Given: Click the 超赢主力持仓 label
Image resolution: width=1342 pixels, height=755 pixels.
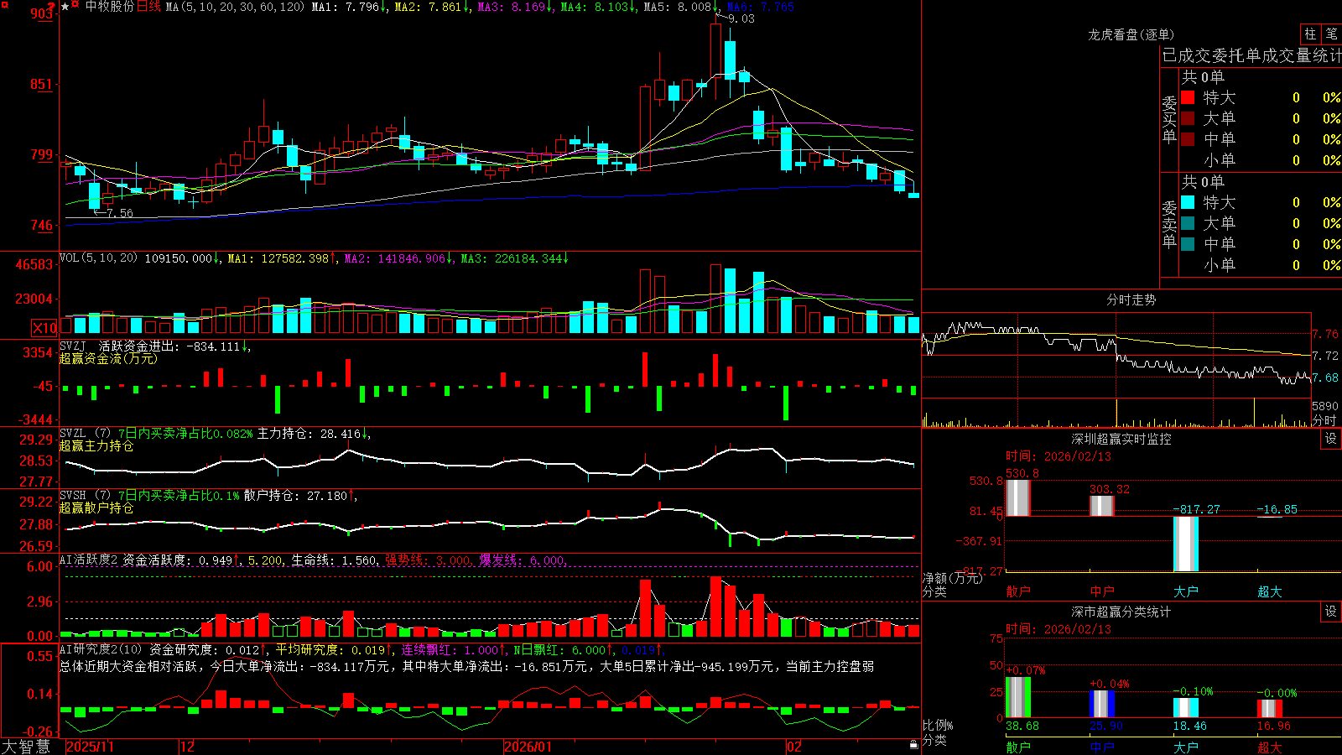Looking at the screenshot, I should 96,446.
